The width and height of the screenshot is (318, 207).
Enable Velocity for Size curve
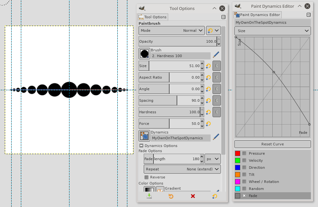[x=244, y=160]
